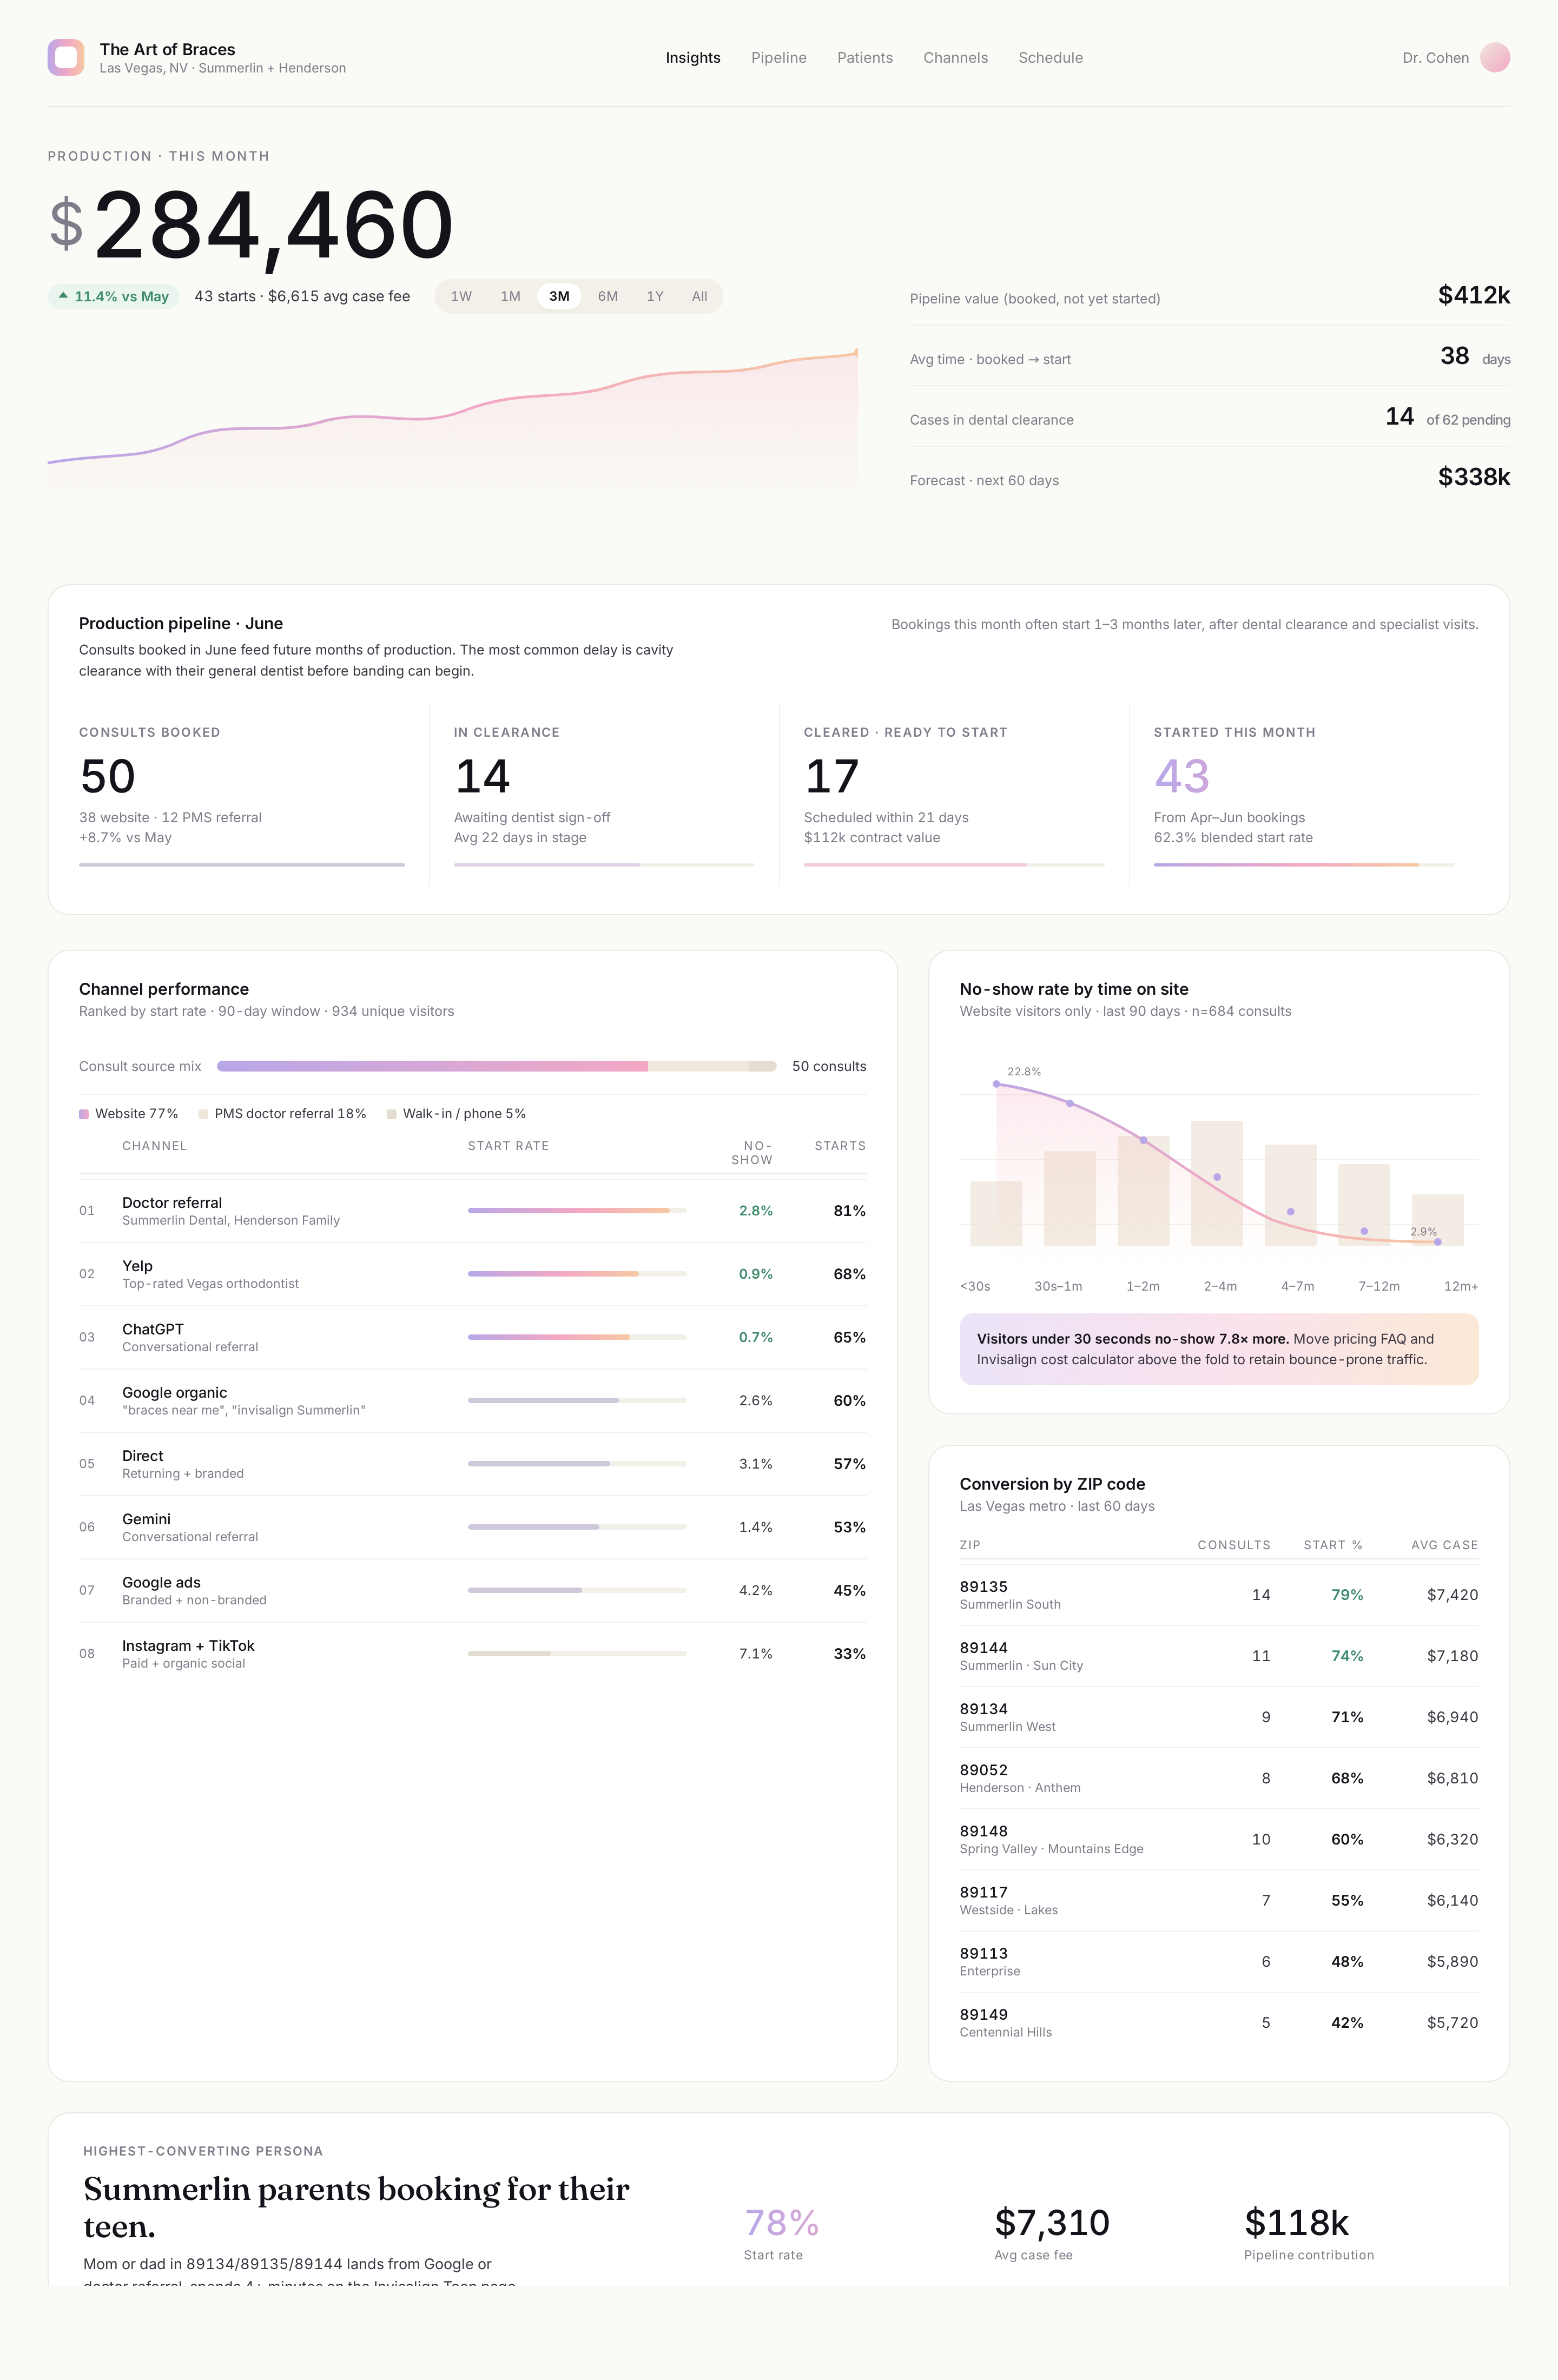Click The Art of Braces logo icon
This screenshot has height=2380, width=1558.
pyautogui.click(x=66, y=58)
